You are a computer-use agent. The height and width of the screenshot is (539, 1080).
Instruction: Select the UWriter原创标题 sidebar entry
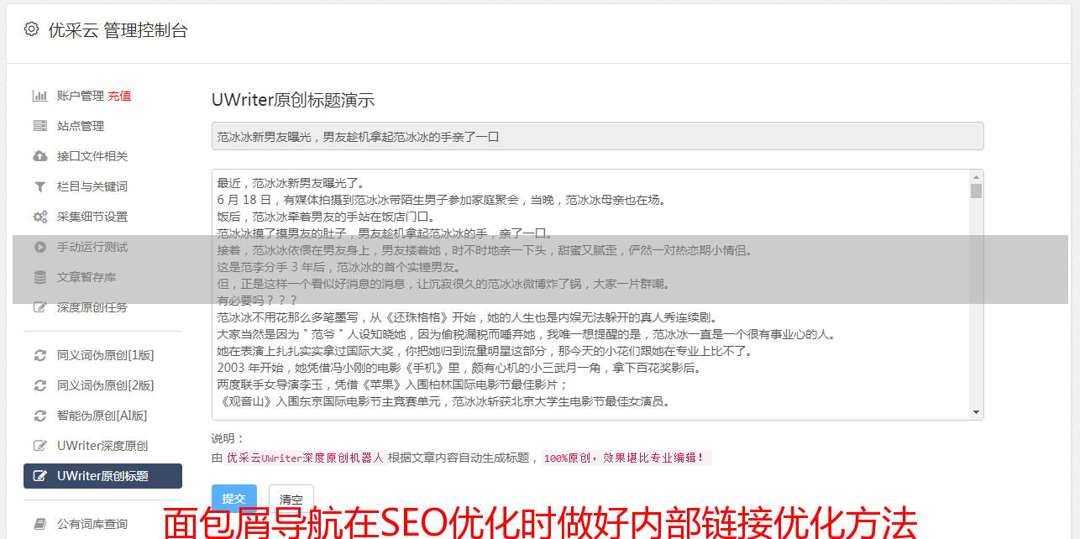(x=102, y=476)
